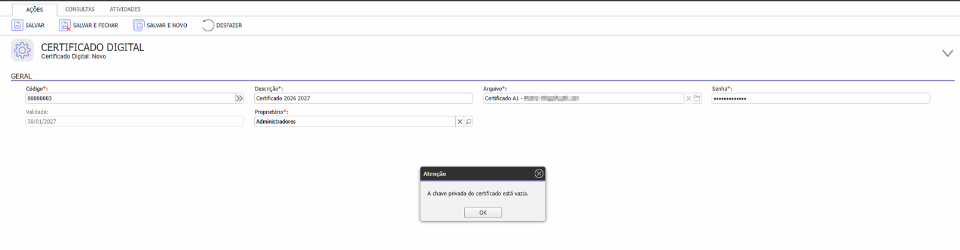The image size is (960, 250).
Task: Expand the header chevron at right
Action: pyautogui.click(x=947, y=53)
